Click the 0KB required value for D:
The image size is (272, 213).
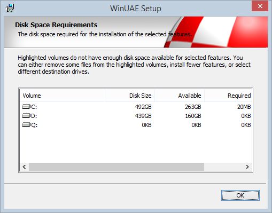[246, 116]
